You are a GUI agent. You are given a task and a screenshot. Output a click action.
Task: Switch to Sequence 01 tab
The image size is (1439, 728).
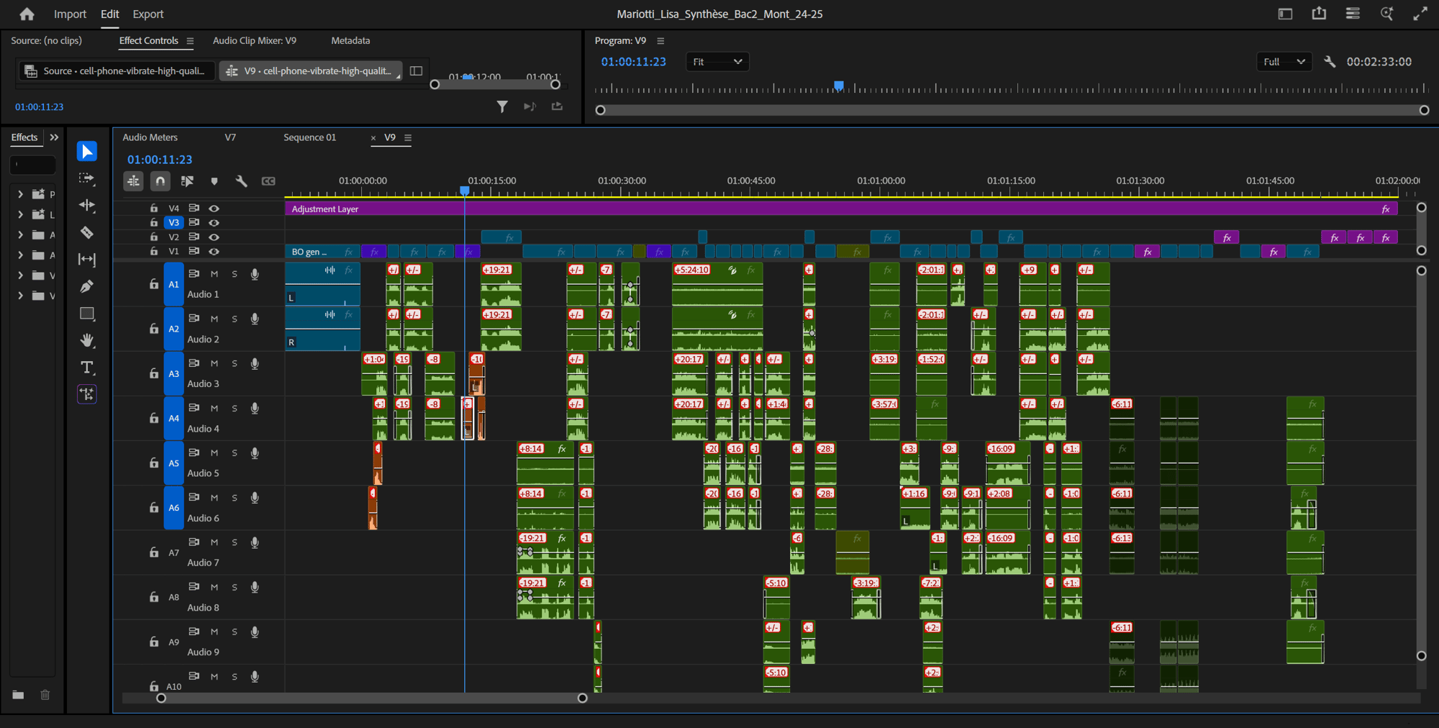[309, 137]
